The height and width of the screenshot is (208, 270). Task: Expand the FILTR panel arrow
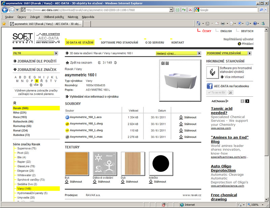click(56, 53)
